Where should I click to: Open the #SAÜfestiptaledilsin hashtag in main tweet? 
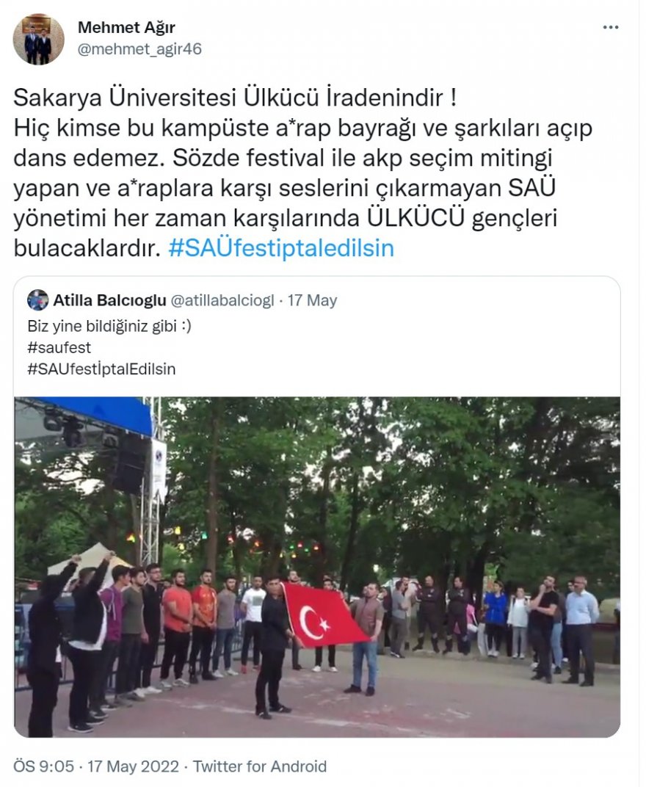(281, 248)
